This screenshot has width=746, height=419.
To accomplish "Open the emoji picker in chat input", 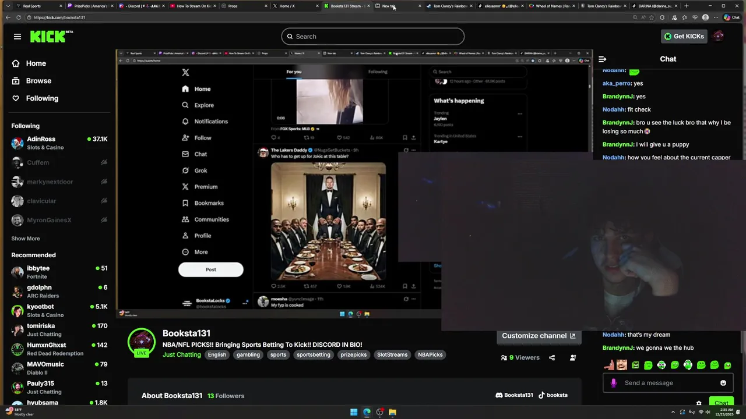I will (723, 383).
